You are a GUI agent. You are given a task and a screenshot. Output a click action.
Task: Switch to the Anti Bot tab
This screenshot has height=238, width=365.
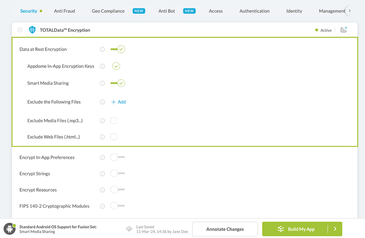point(166,11)
